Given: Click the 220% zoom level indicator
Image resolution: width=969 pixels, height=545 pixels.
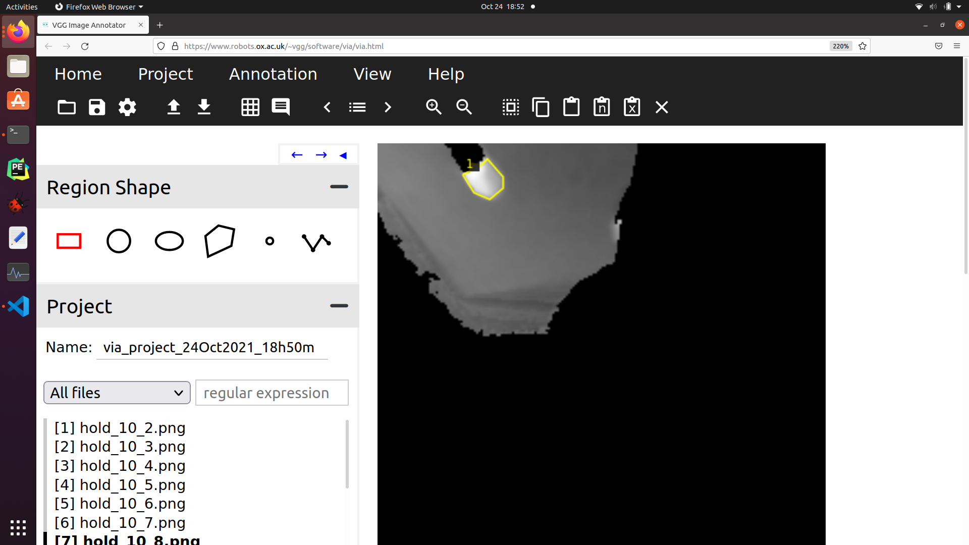Looking at the screenshot, I should pyautogui.click(x=841, y=46).
